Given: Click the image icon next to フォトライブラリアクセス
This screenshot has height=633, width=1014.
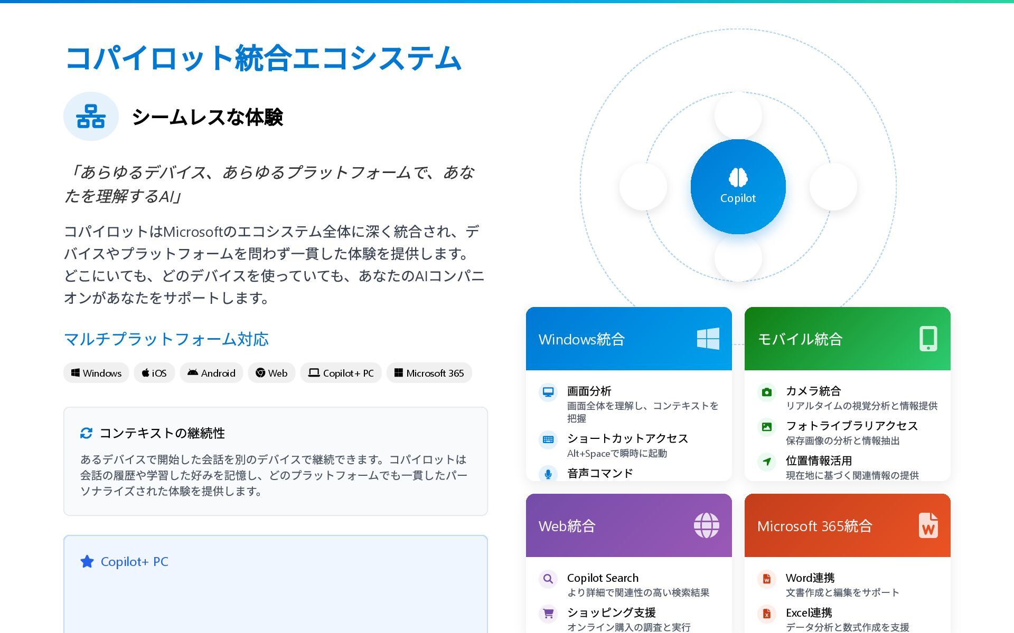Looking at the screenshot, I should click(x=767, y=427).
